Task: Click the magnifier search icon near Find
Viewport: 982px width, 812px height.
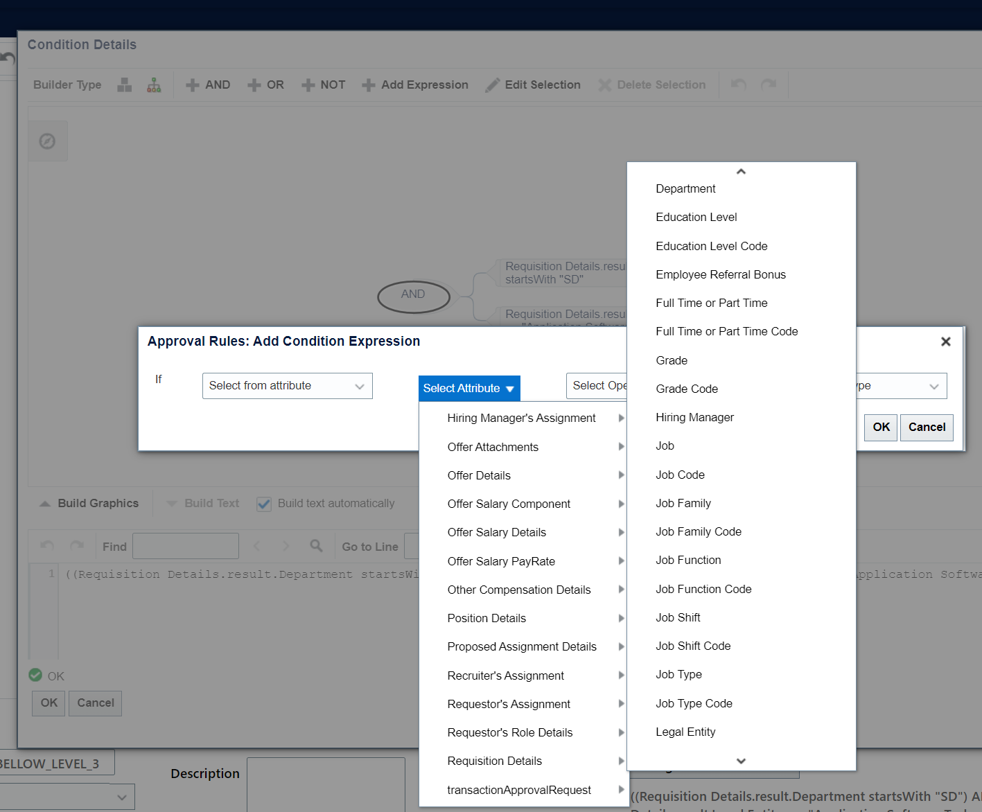Action: [316, 546]
